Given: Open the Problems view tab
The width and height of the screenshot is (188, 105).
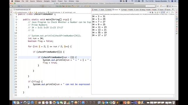Looking at the screenshot, I should tap(95, 10).
